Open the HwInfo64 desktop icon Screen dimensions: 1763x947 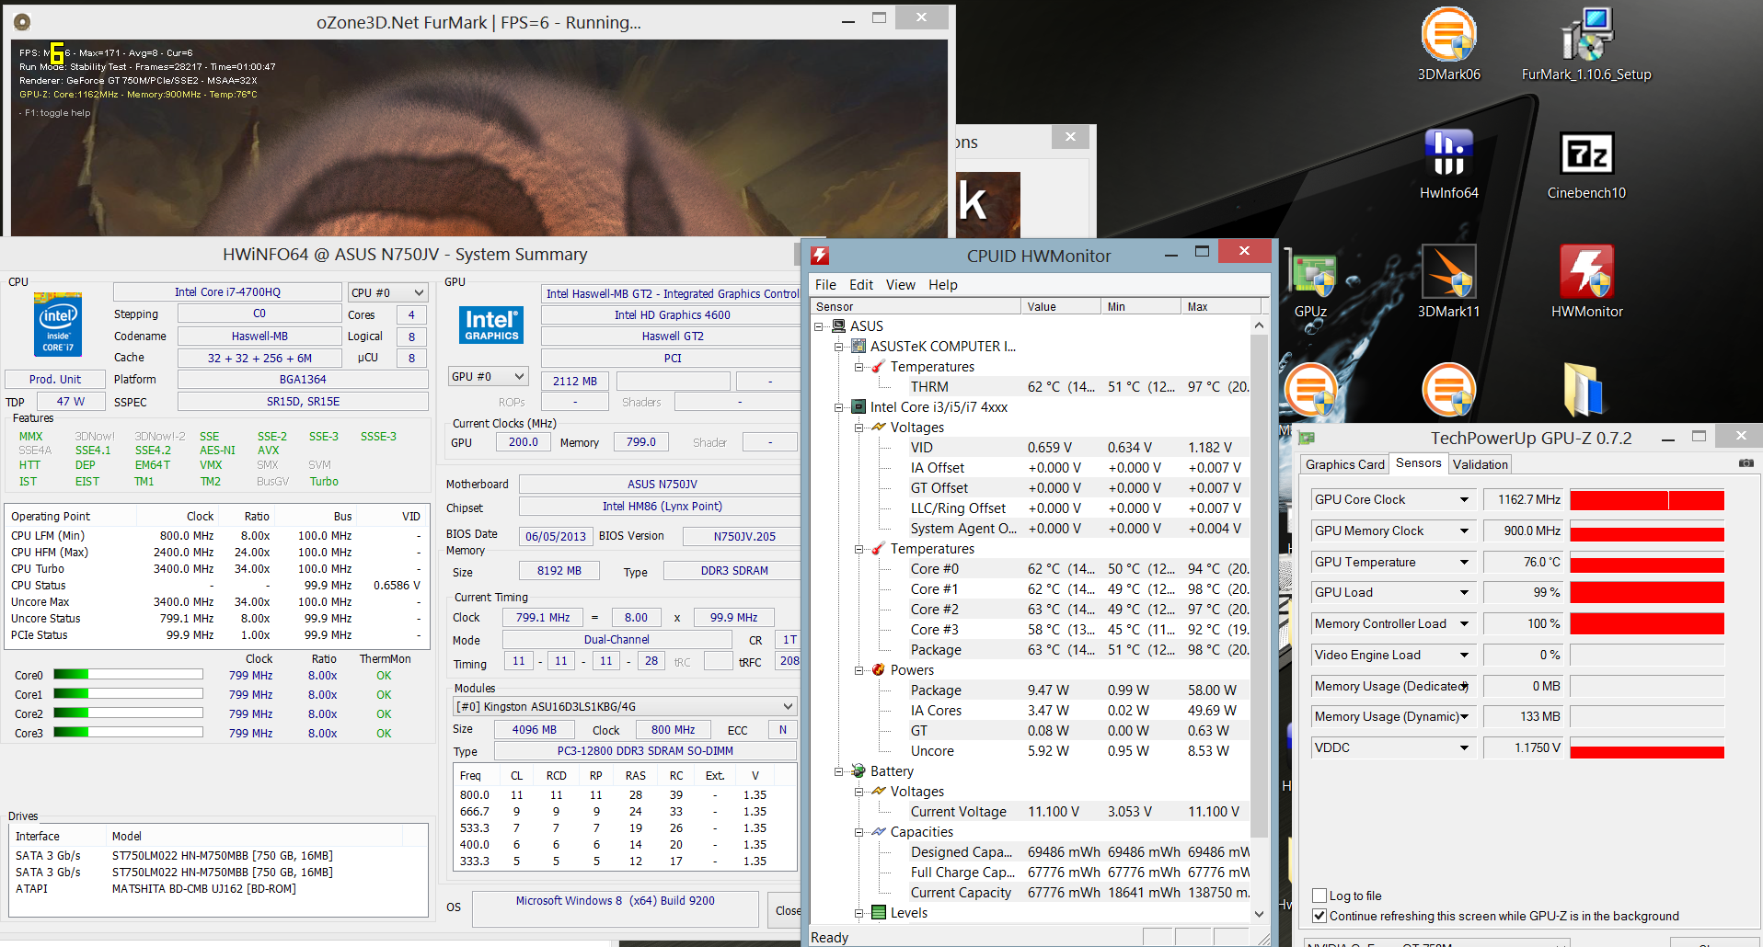point(1448,164)
